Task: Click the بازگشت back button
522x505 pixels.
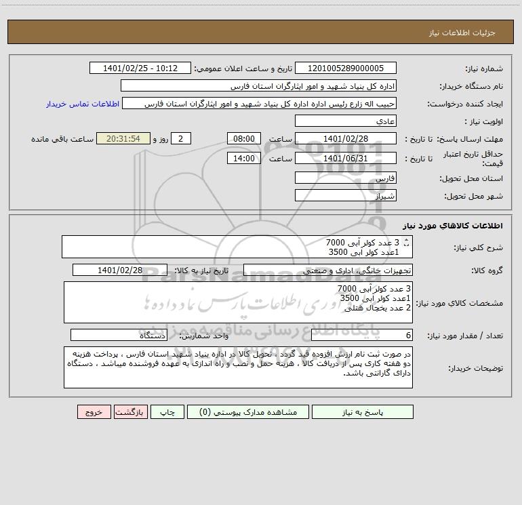Action: click(x=130, y=411)
